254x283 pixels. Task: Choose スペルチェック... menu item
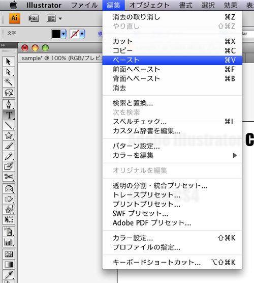pos(172,122)
